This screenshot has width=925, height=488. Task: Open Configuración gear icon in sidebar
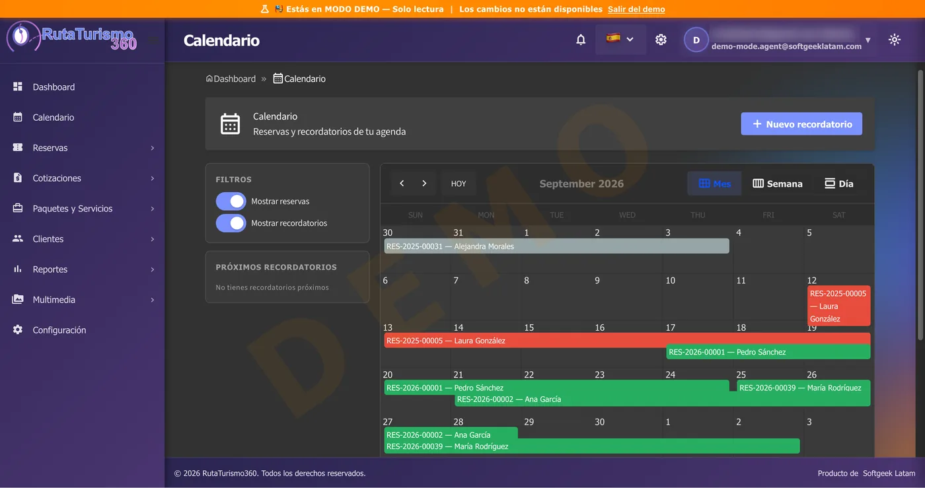point(18,330)
